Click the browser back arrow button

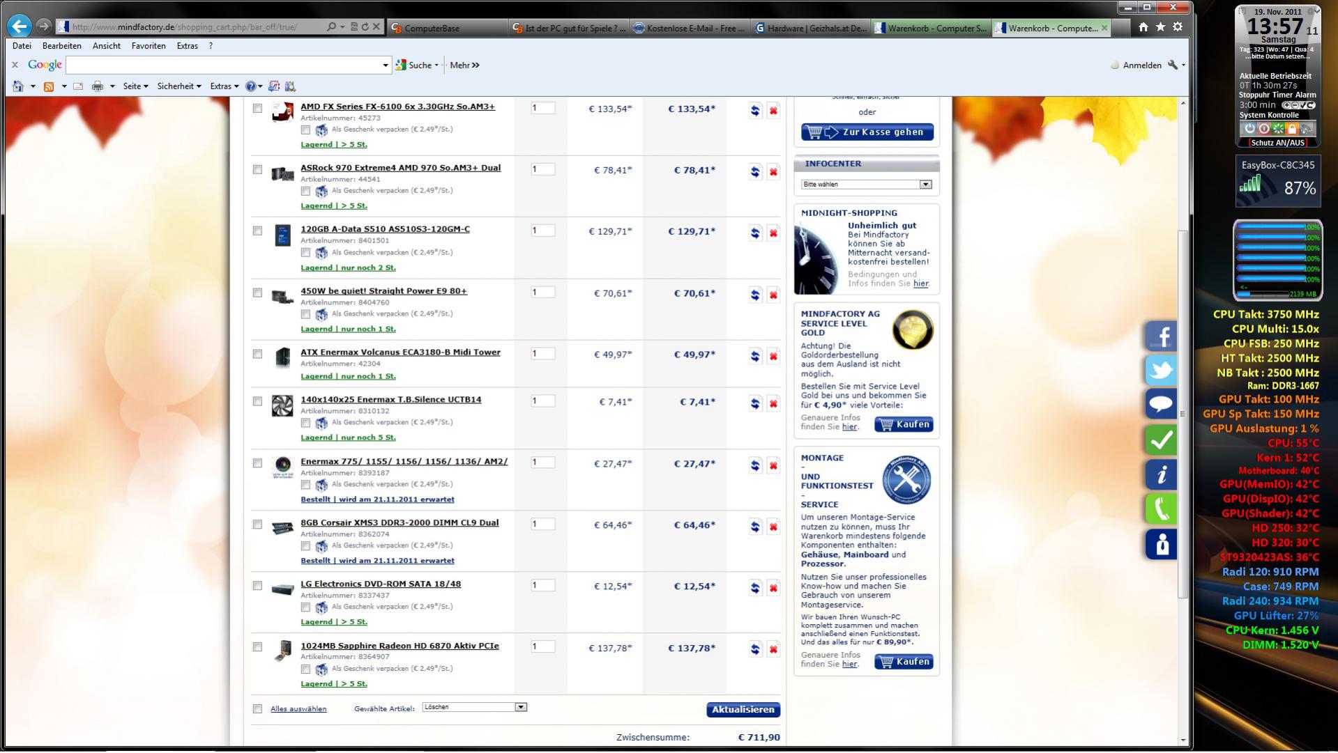point(20,26)
